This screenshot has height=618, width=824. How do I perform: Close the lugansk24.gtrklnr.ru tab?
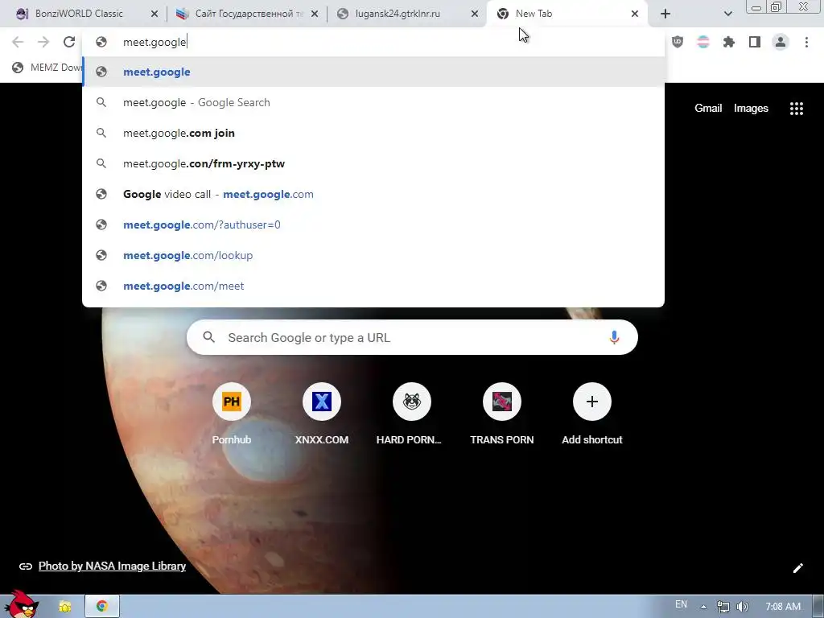(x=475, y=14)
